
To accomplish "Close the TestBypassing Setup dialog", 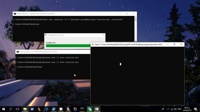I will [x=103, y=35].
